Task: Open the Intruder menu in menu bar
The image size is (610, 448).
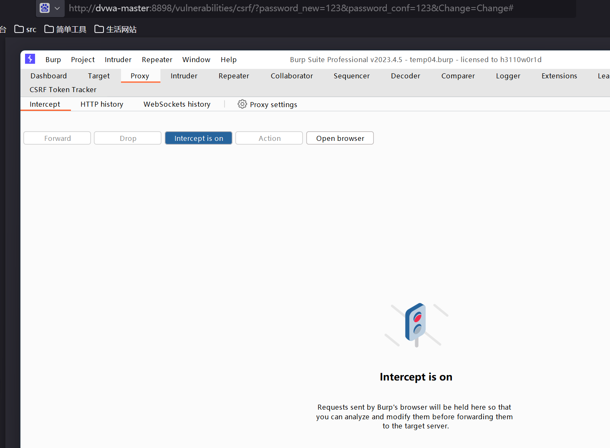Action: pos(118,60)
